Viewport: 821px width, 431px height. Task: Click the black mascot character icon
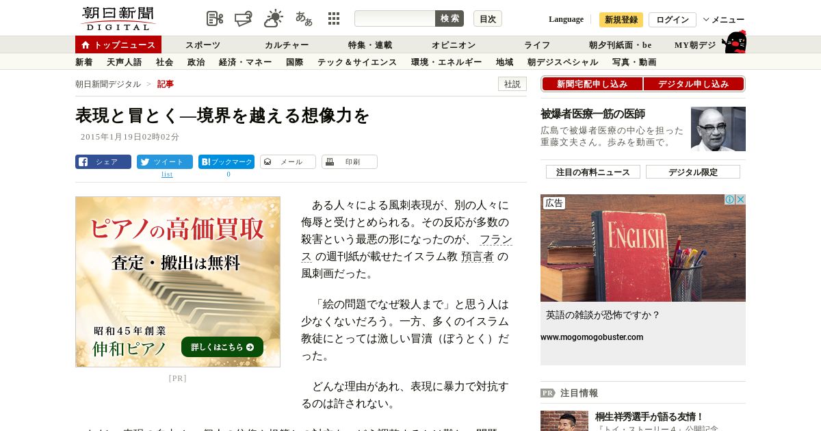point(734,42)
